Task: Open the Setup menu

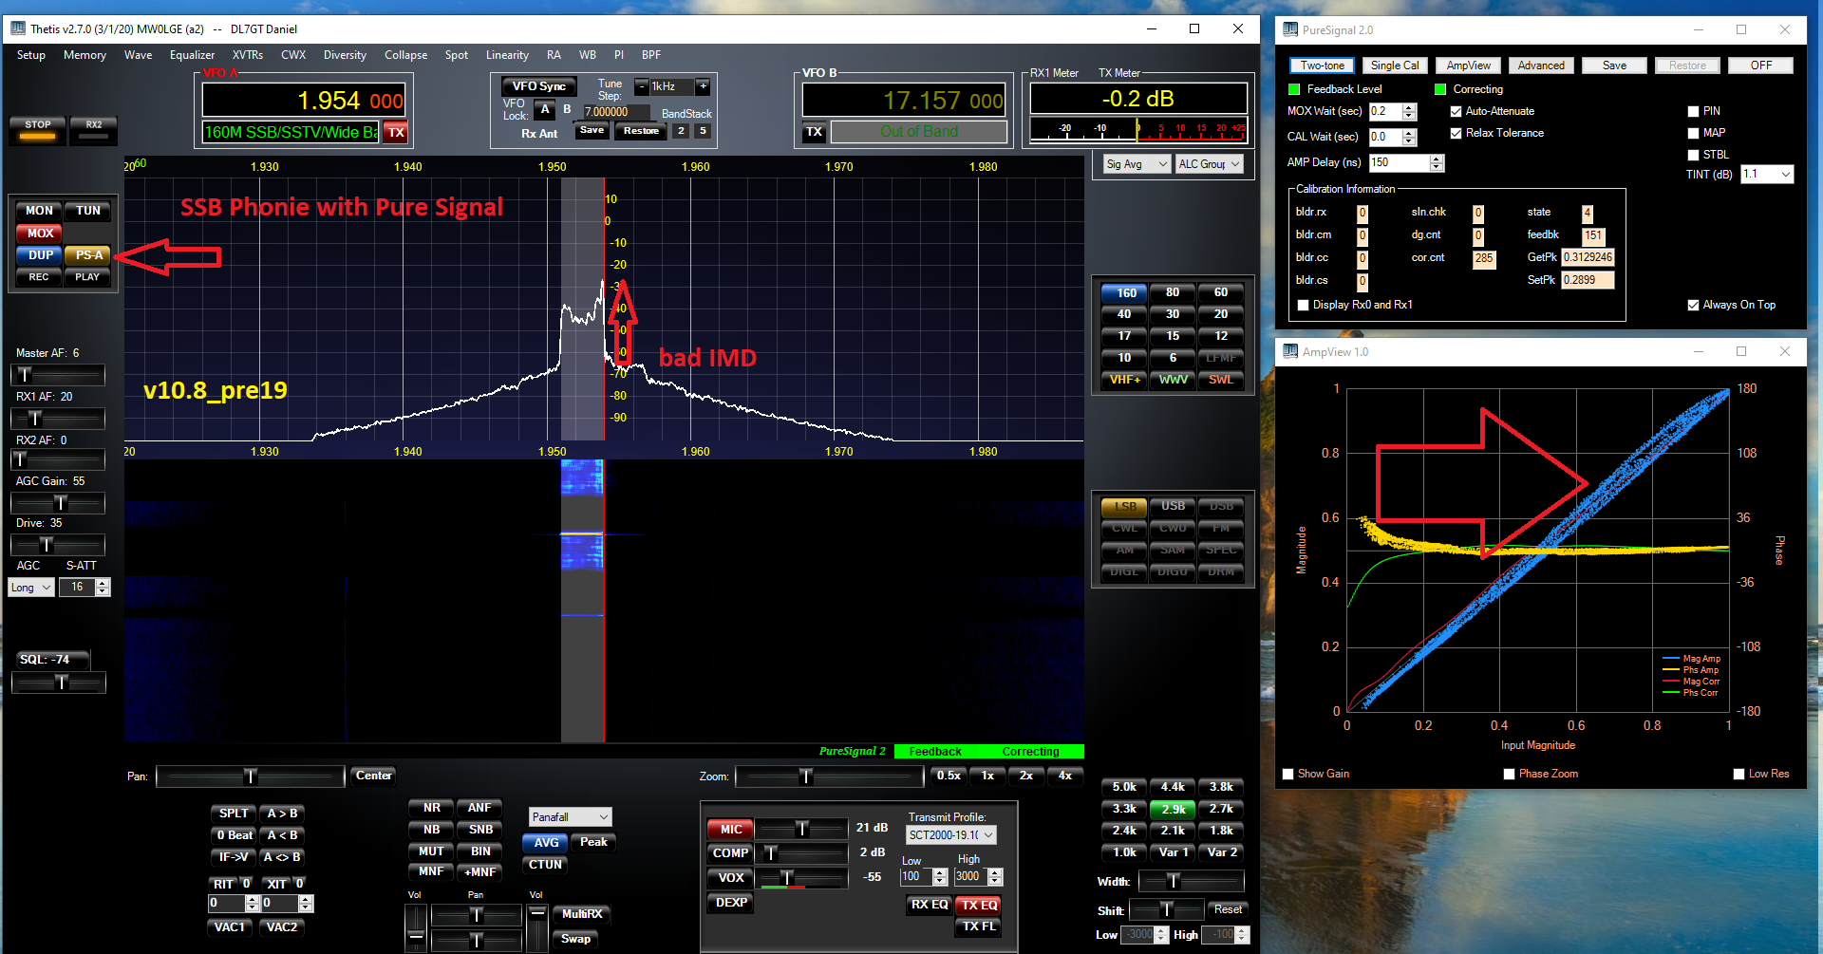Action: [x=30, y=55]
